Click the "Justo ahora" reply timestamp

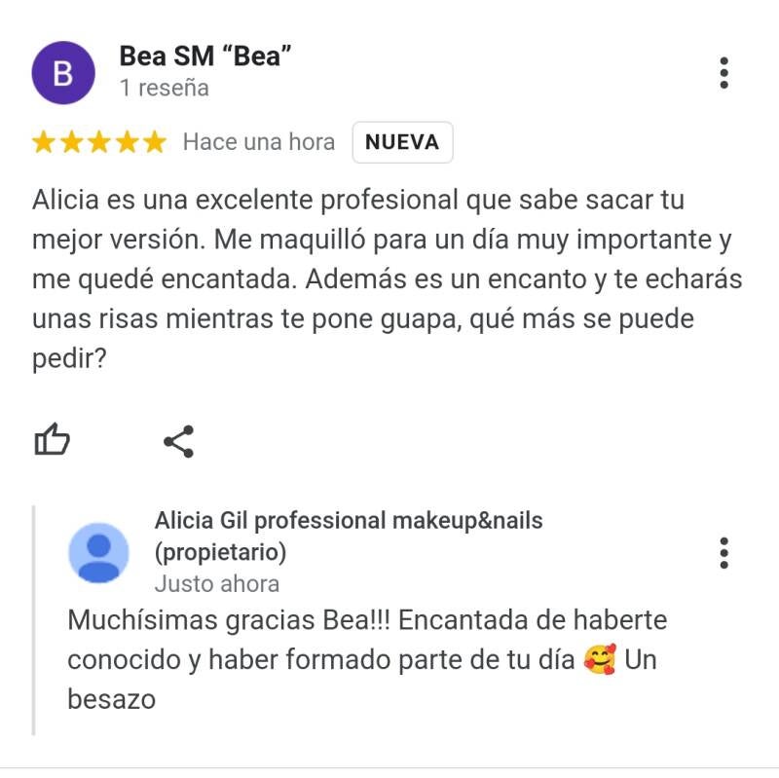pos(217,584)
